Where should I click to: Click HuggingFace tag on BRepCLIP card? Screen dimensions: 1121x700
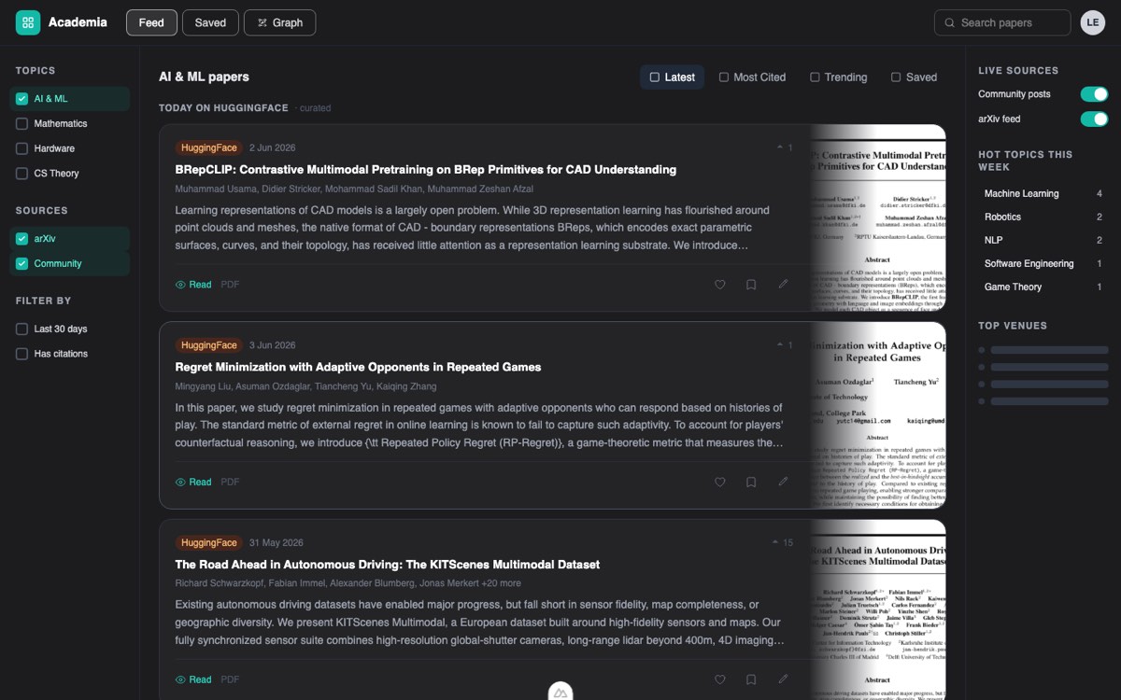pyautogui.click(x=209, y=147)
